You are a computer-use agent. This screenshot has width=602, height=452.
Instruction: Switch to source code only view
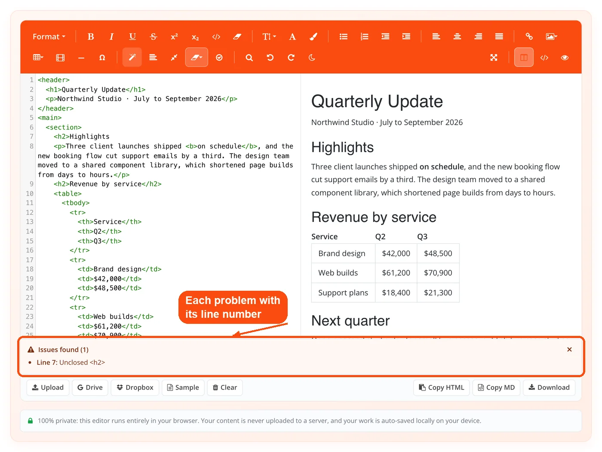click(x=544, y=58)
